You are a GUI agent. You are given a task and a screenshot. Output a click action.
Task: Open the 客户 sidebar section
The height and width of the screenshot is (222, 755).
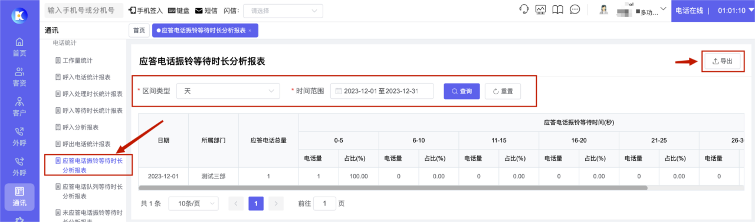click(x=19, y=107)
